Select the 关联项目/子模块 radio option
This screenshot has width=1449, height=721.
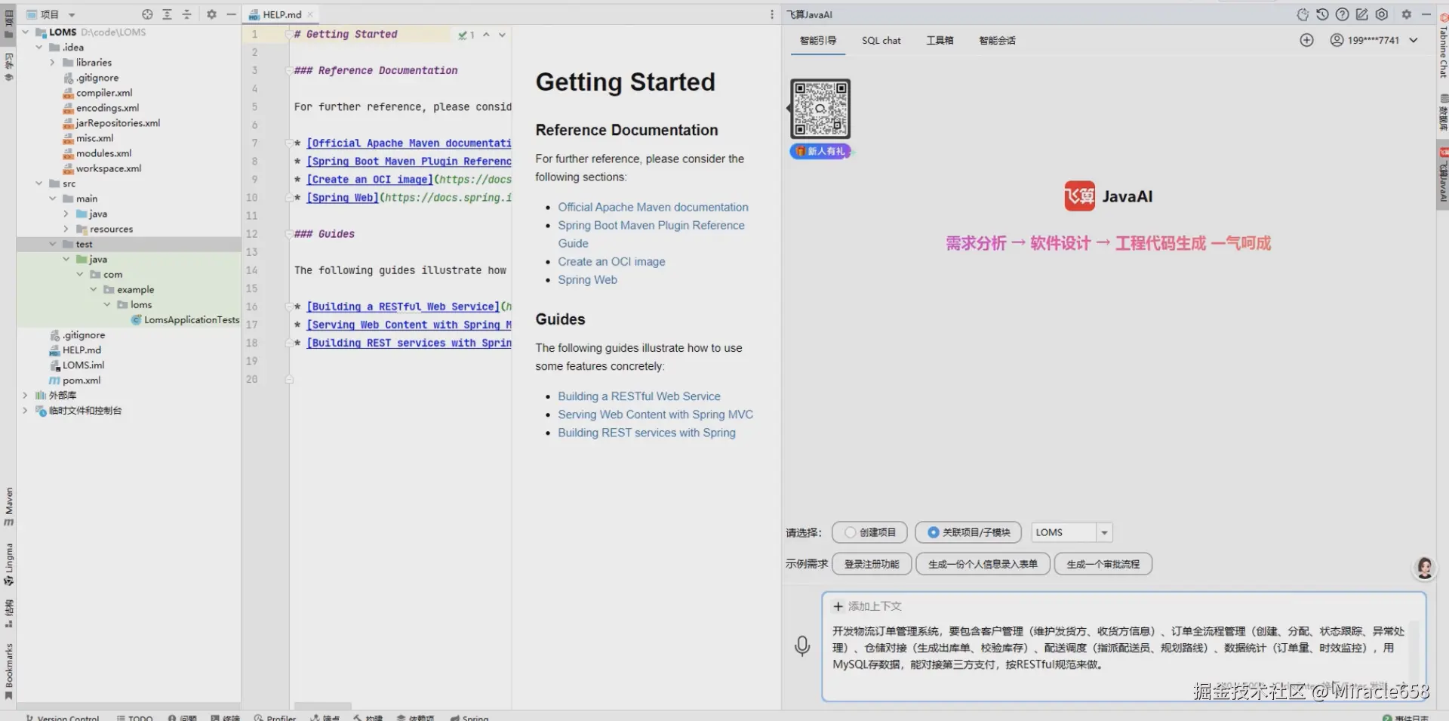click(968, 532)
